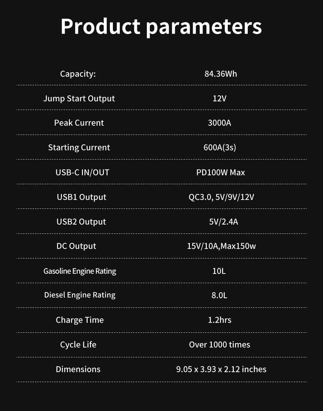This screenshot has width=323, height=411.
Task: Select the Jump Start Output label
Action: pyautogui.click(x=79, y=99)
